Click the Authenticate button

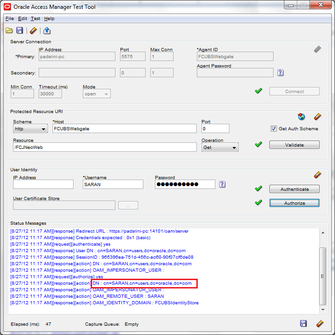pyautogui.click(x=295, y=189)
